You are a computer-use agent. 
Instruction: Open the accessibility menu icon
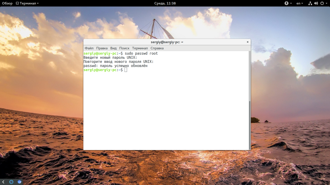286,3
